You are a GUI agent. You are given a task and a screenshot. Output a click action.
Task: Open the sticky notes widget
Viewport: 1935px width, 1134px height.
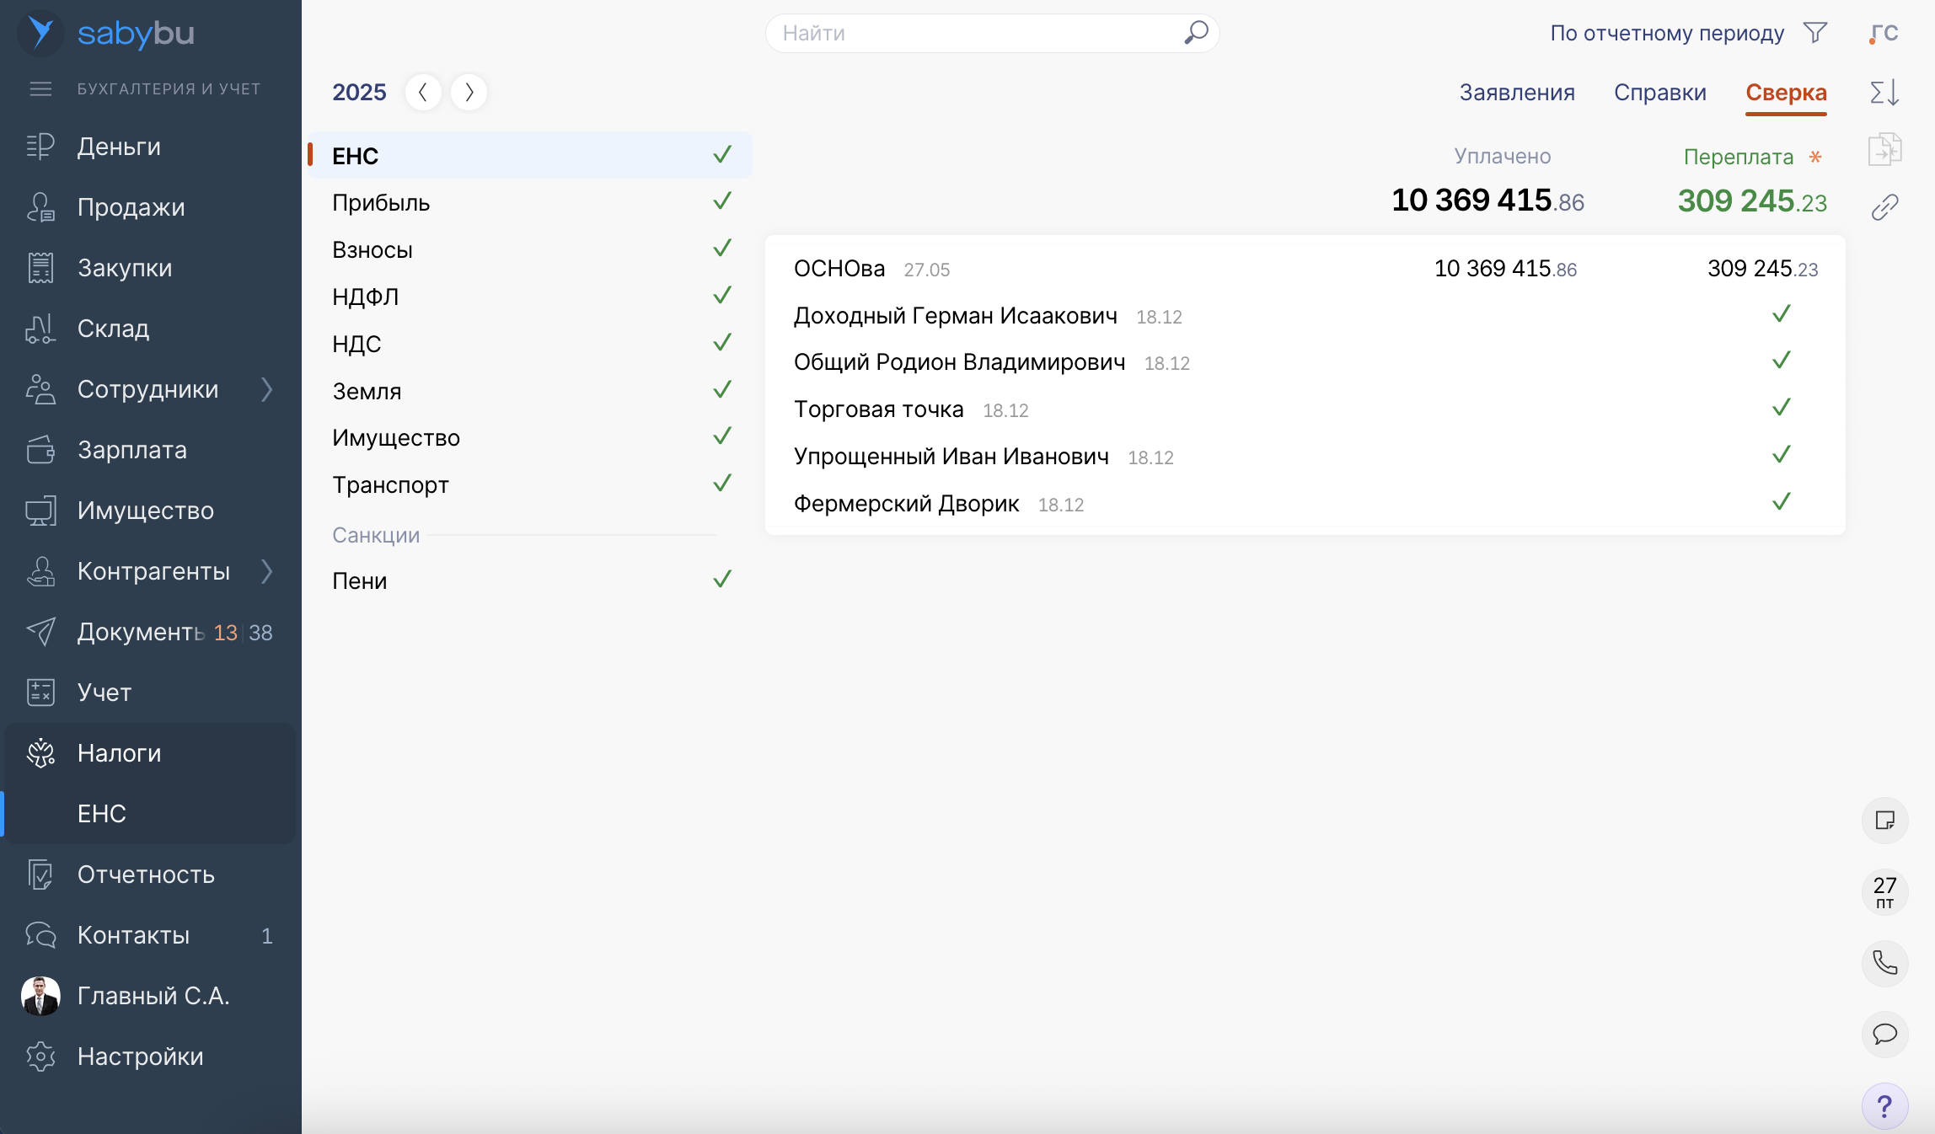click(1884, 821)
